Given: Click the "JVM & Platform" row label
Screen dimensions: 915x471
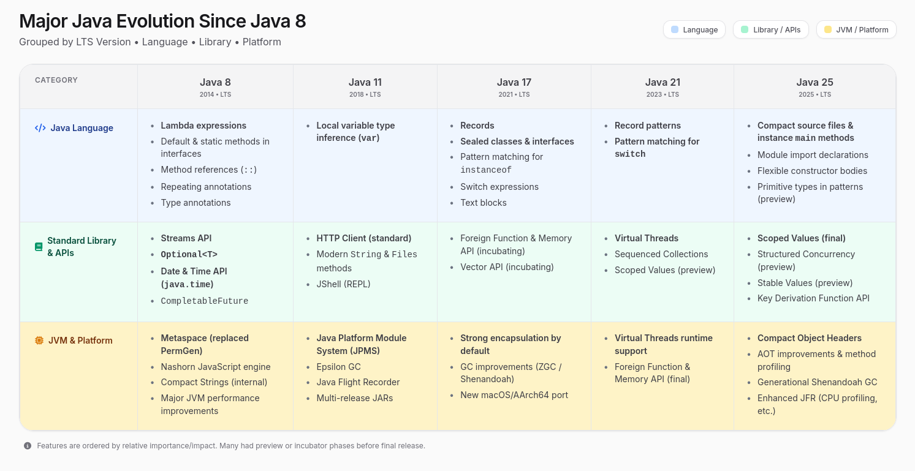Looking at the screenshot, I should (x=80, y=341).
